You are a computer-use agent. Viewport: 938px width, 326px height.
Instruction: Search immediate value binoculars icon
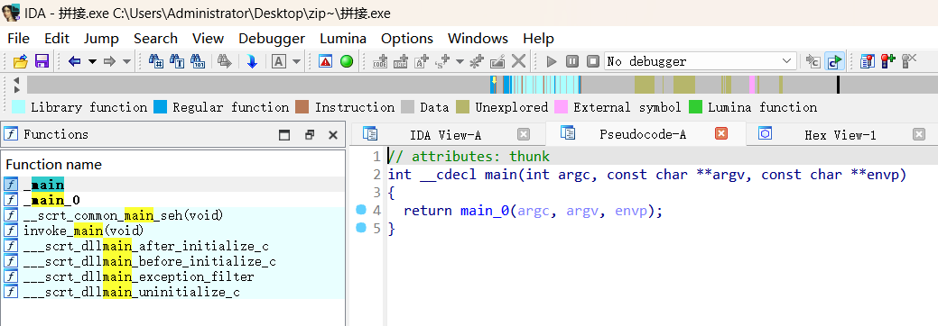tap(155, 61)
